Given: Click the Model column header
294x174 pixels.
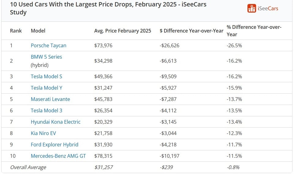Looking at the screenshot, I should 38,31.
